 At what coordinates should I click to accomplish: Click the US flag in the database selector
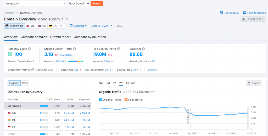coord(28,26)
